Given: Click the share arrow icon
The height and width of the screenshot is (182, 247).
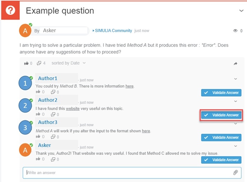Looking at the screenshot, I should 236,64.
